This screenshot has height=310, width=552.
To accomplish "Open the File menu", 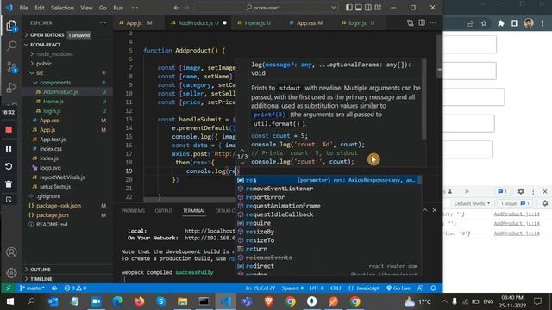I will click(24, 8).
